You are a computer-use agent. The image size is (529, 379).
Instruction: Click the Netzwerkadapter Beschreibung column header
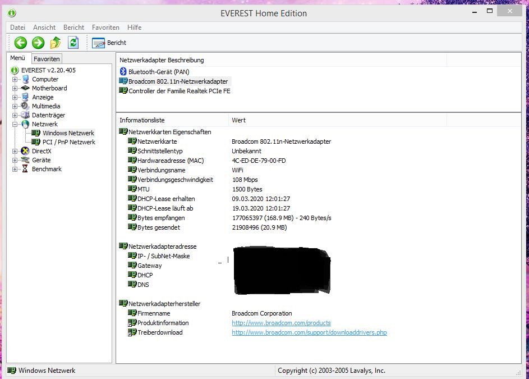coord(282,60)
